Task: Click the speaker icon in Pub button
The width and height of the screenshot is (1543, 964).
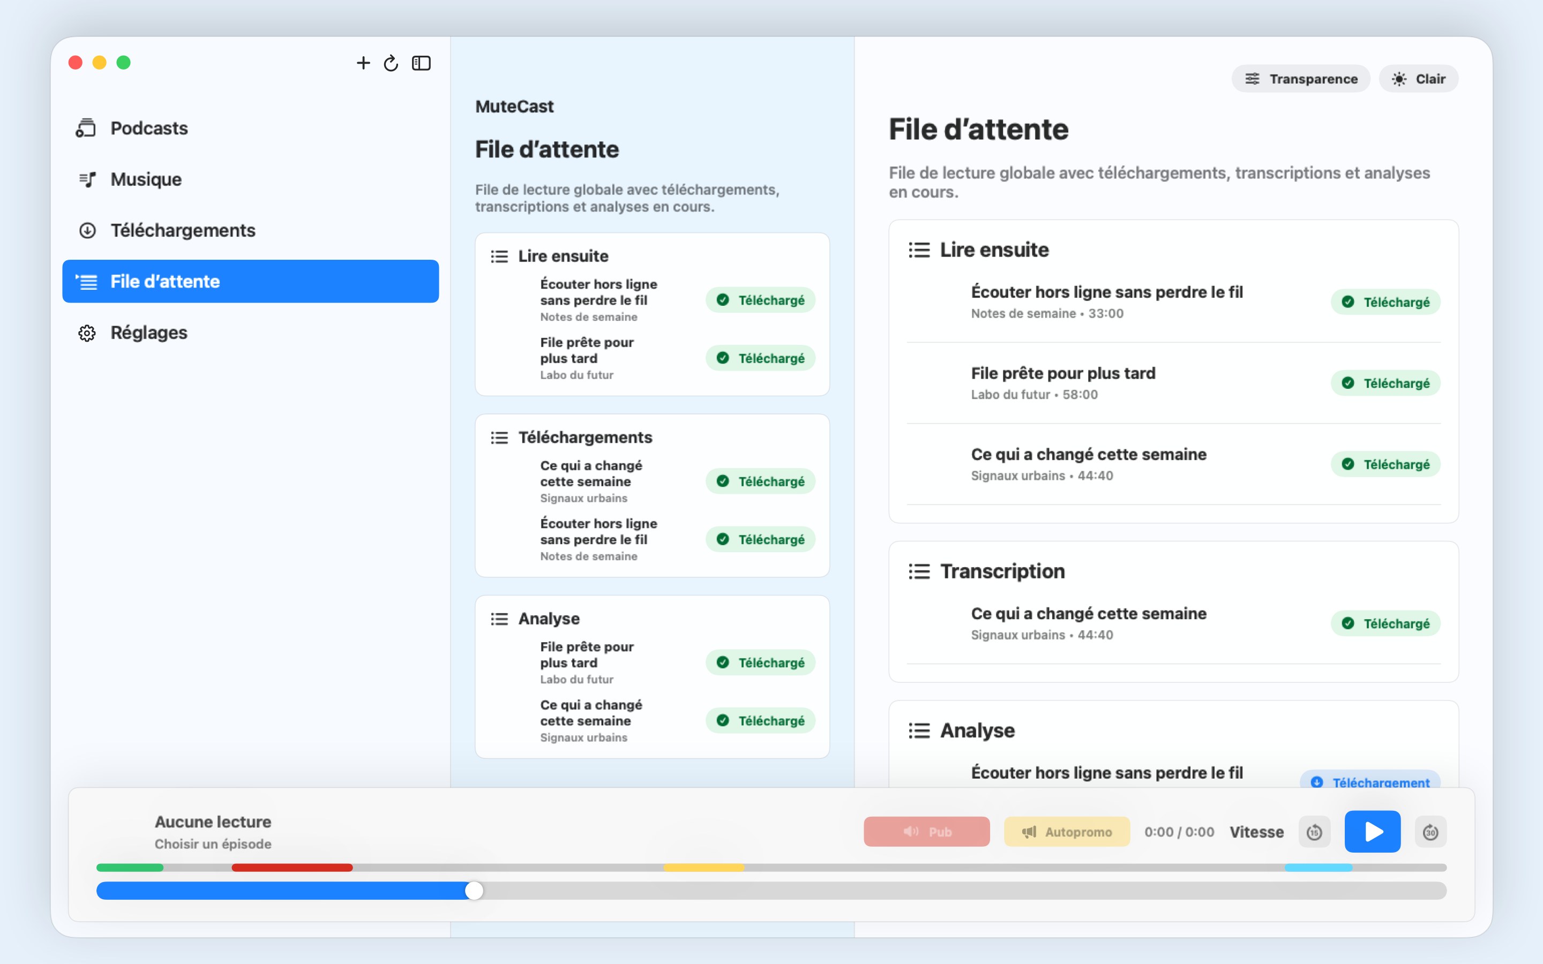Action: point(910,831)
